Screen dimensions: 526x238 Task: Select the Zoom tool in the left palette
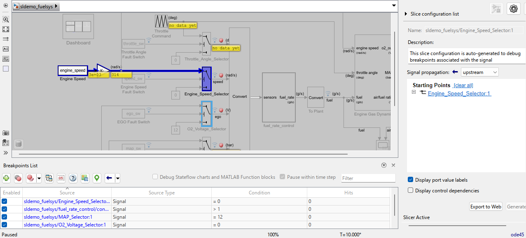coord(6,19)
